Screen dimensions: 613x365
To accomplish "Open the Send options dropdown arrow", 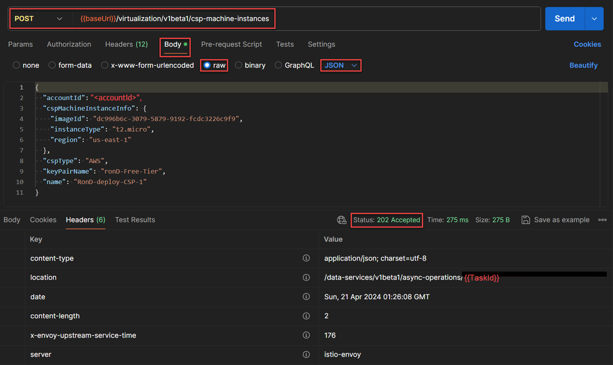I will pyautogui.click(x=594, y=19).
